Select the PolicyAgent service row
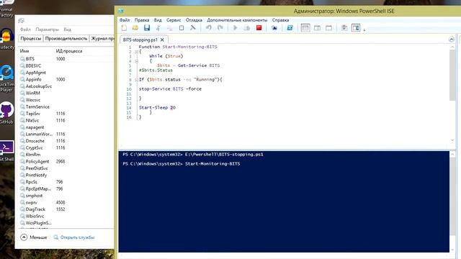The height and width of the screenshot is (259, 461). pyautogui.click(x=66, y=161)
